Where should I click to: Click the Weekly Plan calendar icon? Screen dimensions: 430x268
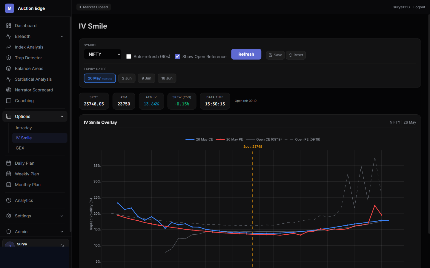(9, 174)
